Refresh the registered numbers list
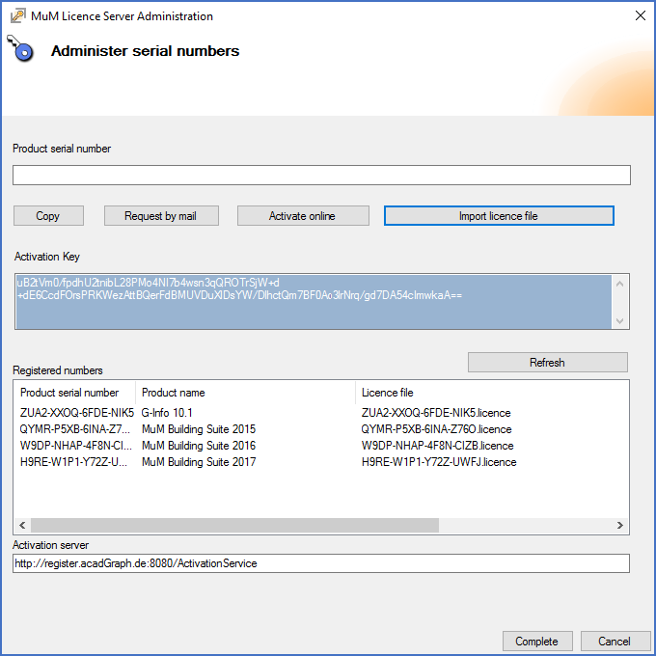This screenshot has width=656, height=656. tap(548, 363)
